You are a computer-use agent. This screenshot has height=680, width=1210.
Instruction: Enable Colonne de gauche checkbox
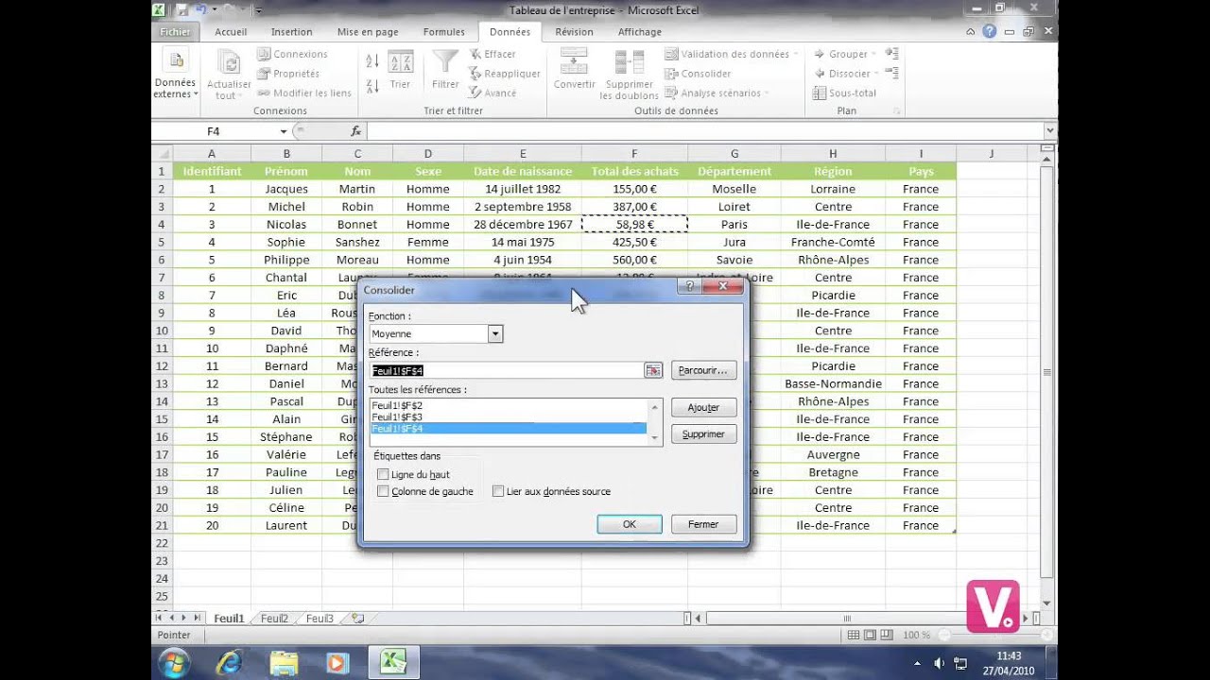coord(383,491)
